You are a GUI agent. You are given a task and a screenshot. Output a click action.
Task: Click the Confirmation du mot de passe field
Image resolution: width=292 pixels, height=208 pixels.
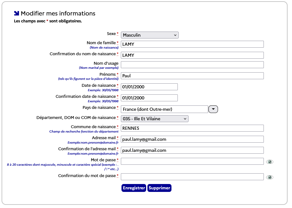click(192, 177)
